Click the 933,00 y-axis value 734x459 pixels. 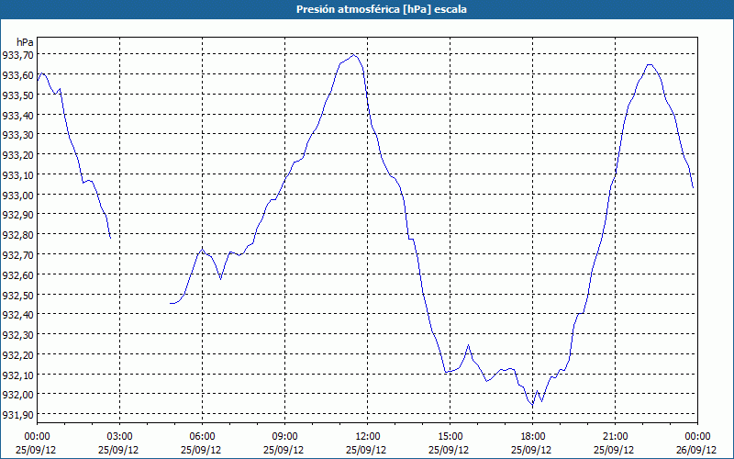17,195
